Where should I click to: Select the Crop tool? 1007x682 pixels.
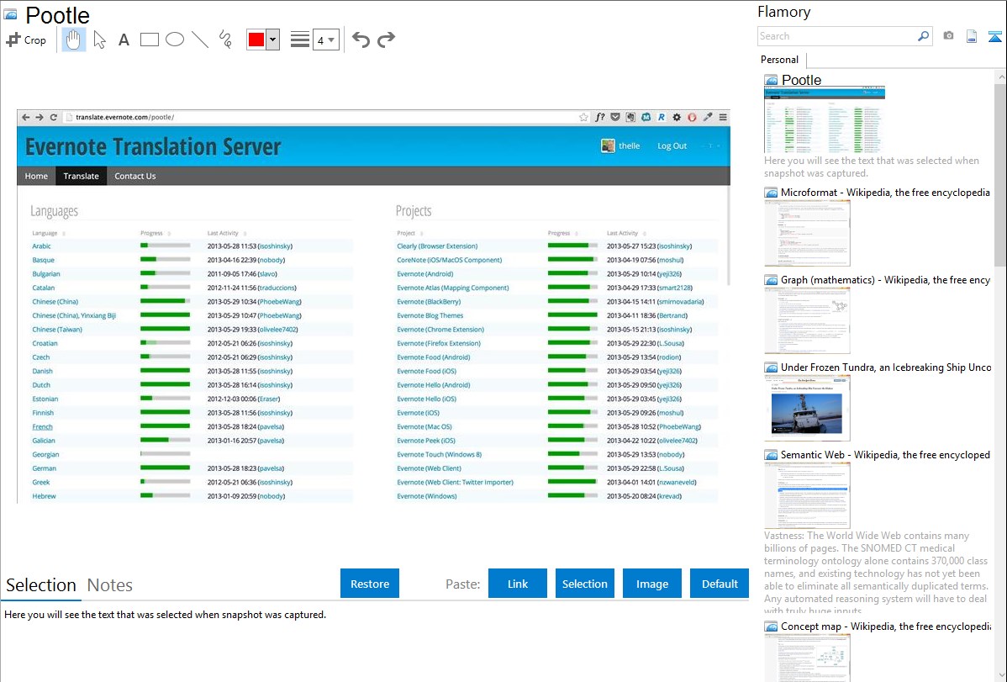[26, 40]
